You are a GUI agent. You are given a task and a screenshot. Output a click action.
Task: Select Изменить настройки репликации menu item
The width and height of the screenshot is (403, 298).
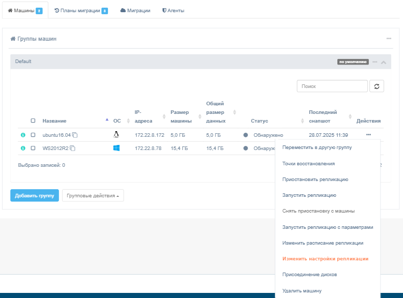(325, 259)
